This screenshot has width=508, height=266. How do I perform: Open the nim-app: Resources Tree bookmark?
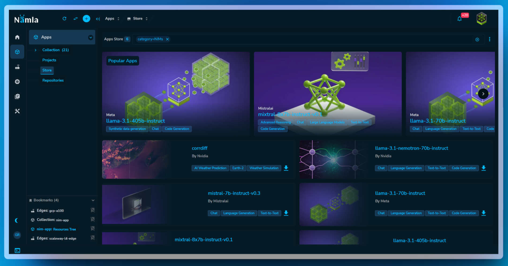click(x=56, y=229)
